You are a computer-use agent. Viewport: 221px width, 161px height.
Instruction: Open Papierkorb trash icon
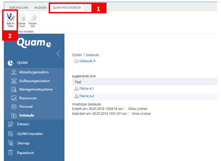pos(11,153)
